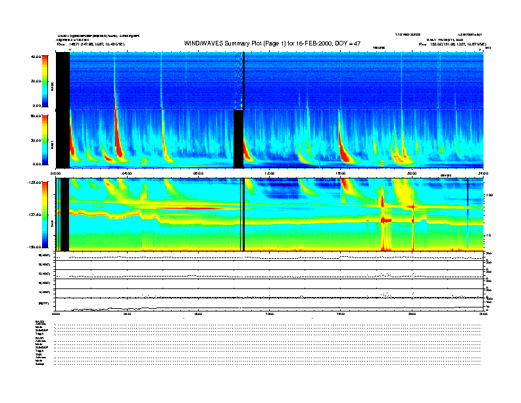Click the black data gap in RAD1 mid-morning
Image resolution: width=521 pixels, height=403 pixels.
pyautogui.click(x=239, y=139)
